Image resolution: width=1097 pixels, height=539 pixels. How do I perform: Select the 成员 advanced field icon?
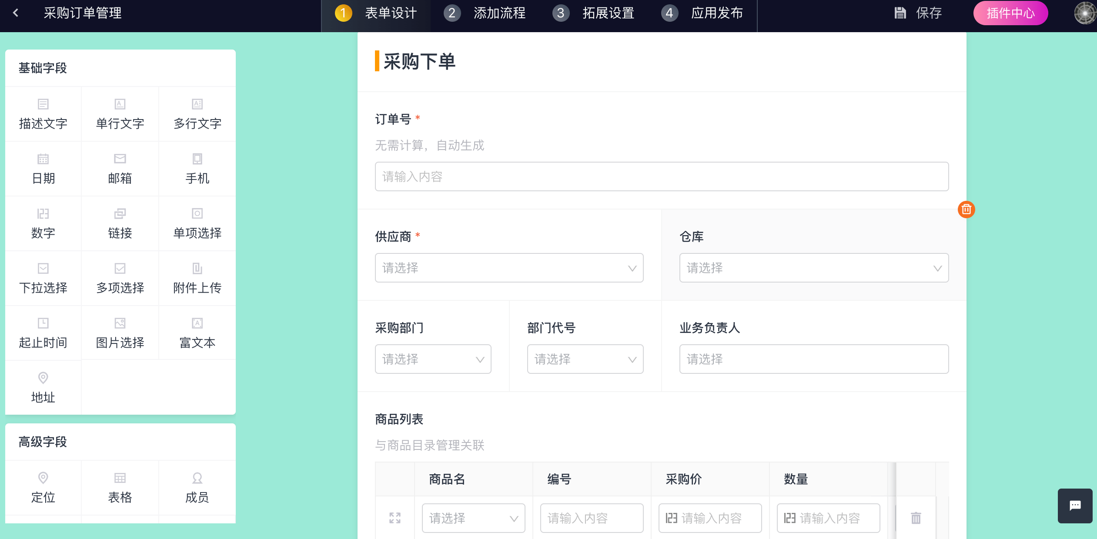pyautogui.click(x=197, y=478)
